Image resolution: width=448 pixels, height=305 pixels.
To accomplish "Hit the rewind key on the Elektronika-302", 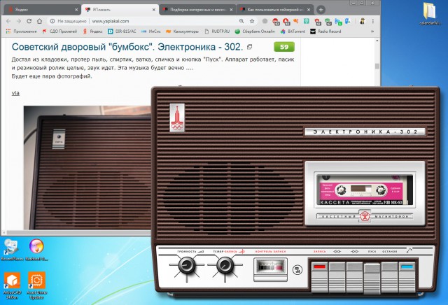I will pos(337,277).
